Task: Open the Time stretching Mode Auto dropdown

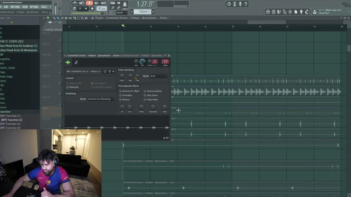Action: [158, 76]
